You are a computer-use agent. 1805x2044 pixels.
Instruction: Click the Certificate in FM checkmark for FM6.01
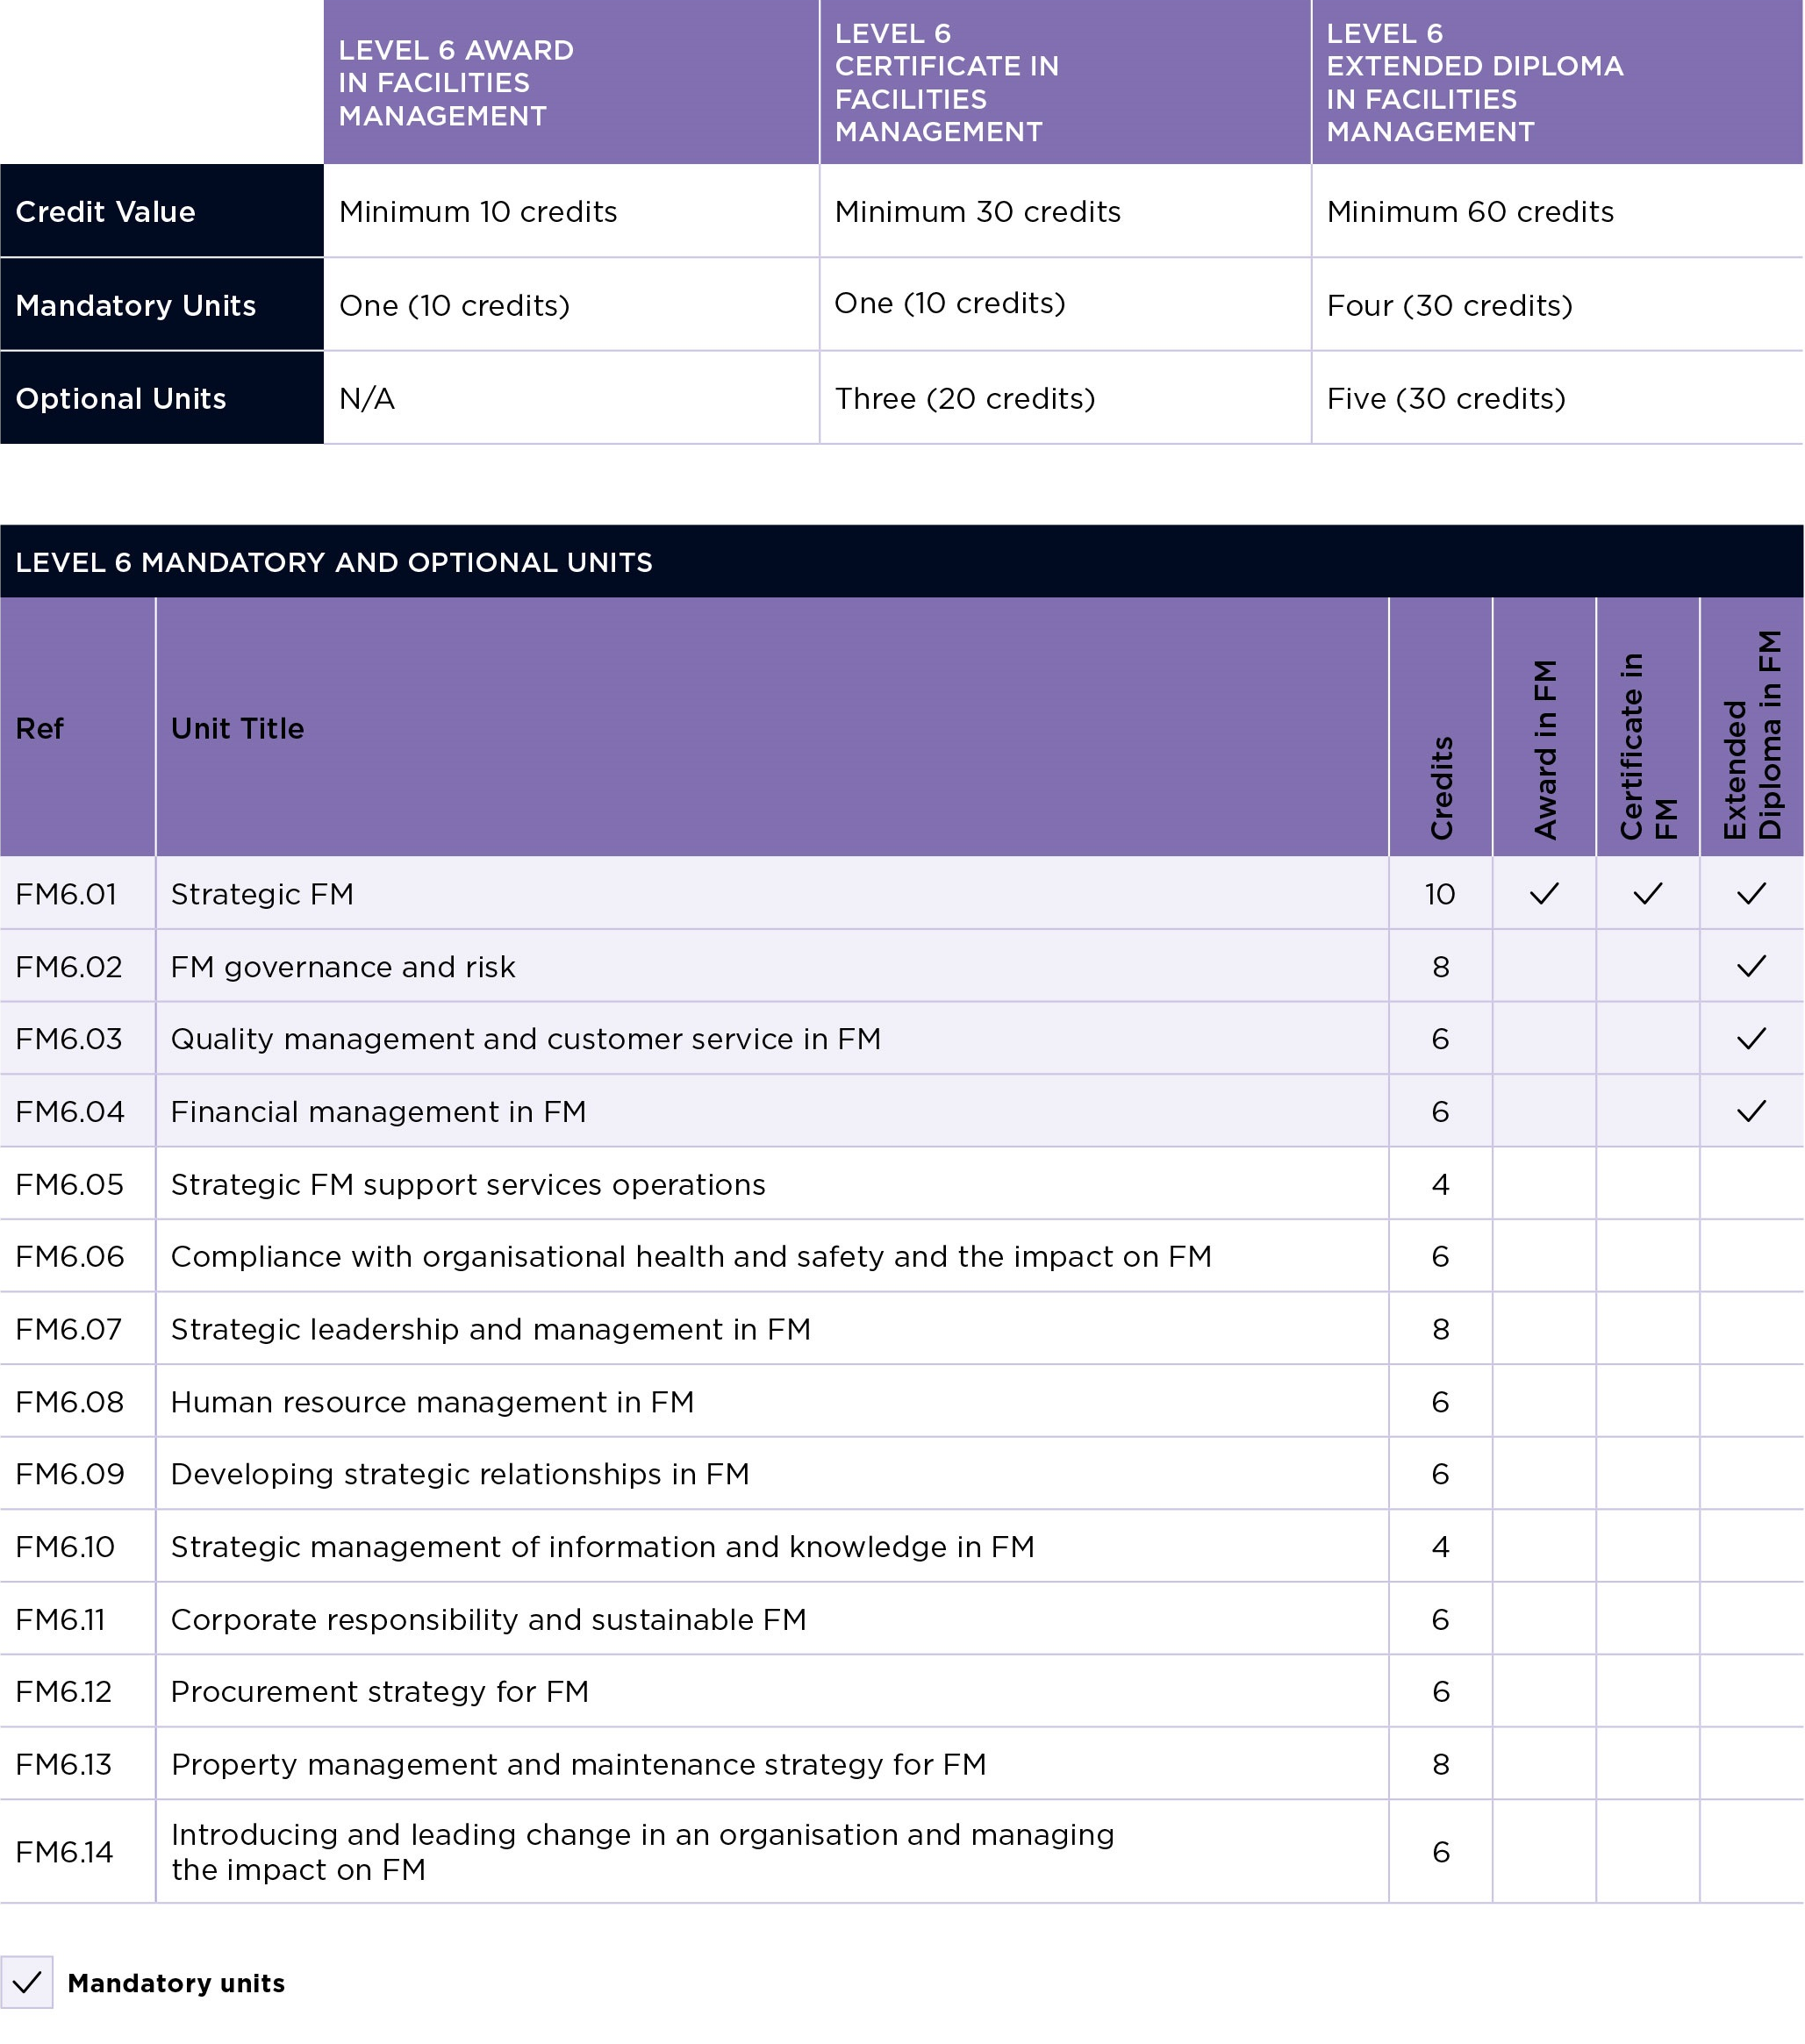[x=1647, y=893]
